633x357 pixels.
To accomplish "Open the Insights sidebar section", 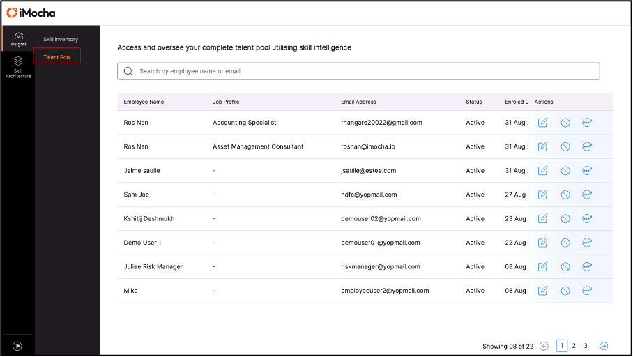I will click(19, 39).
